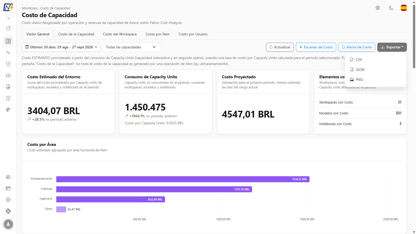
Task: Click the 'Workspaces con Costo' row
Action: click(360, 102)
